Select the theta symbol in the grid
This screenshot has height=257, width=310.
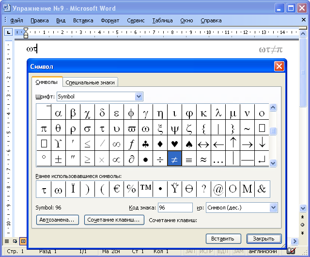[x=58, y=128]
